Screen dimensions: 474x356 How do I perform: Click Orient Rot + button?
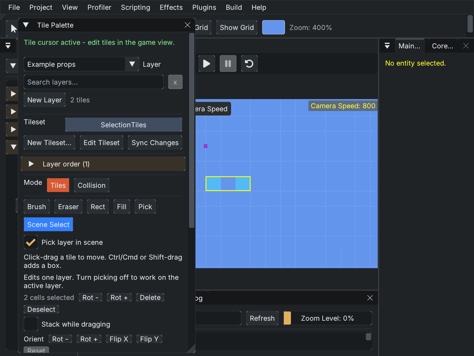(x=89, y=339)
